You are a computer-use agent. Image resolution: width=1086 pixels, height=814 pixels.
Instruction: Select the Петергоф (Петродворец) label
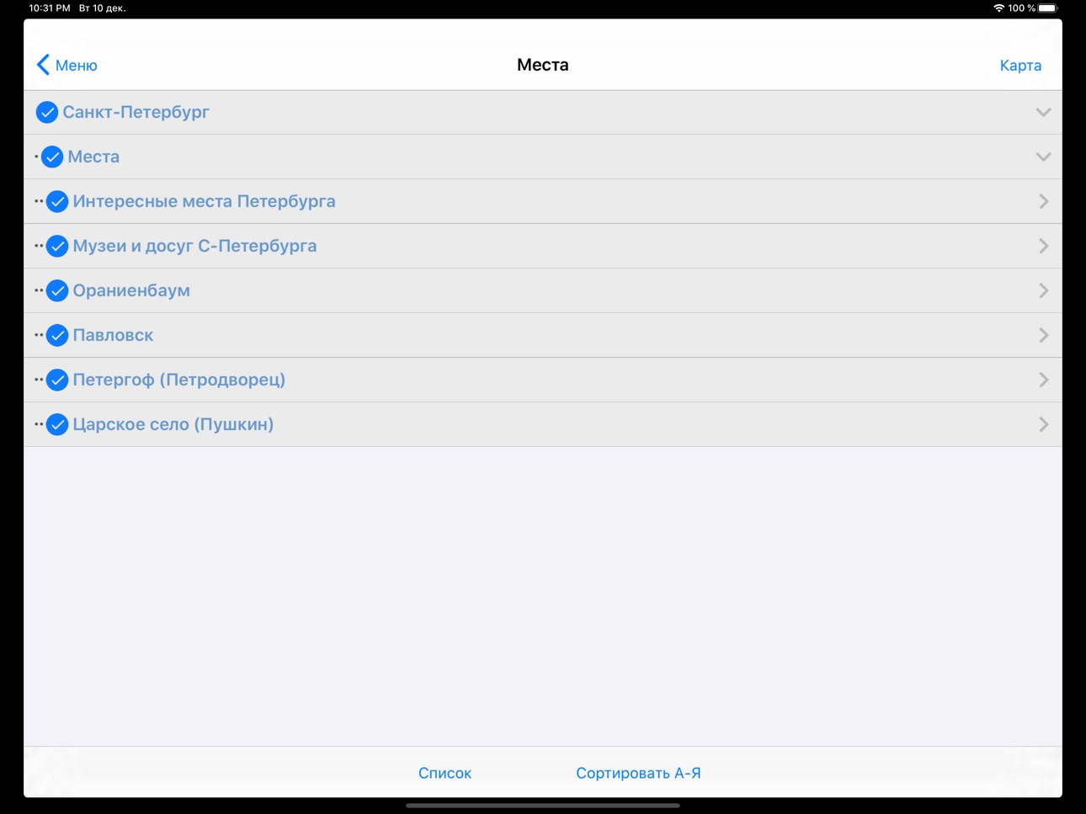pyautogui.click(x=178, y=380)
